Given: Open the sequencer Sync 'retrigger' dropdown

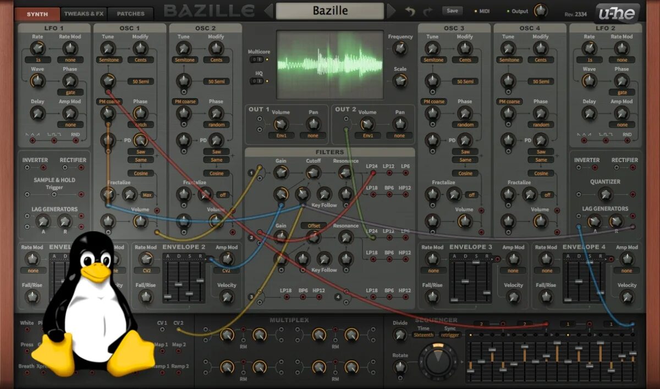Looking at the screenshot, I should pyautogui.click(x=450, y=335).
